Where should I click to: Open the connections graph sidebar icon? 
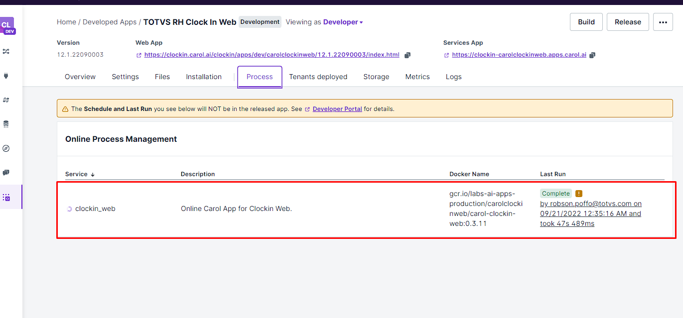(x=6, y=51)
